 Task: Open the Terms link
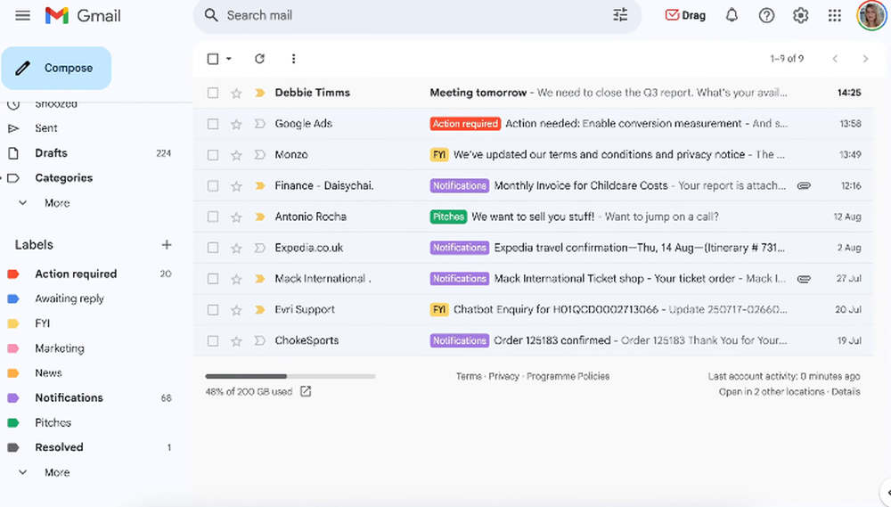pyautogui.click(x=469, y=376)
